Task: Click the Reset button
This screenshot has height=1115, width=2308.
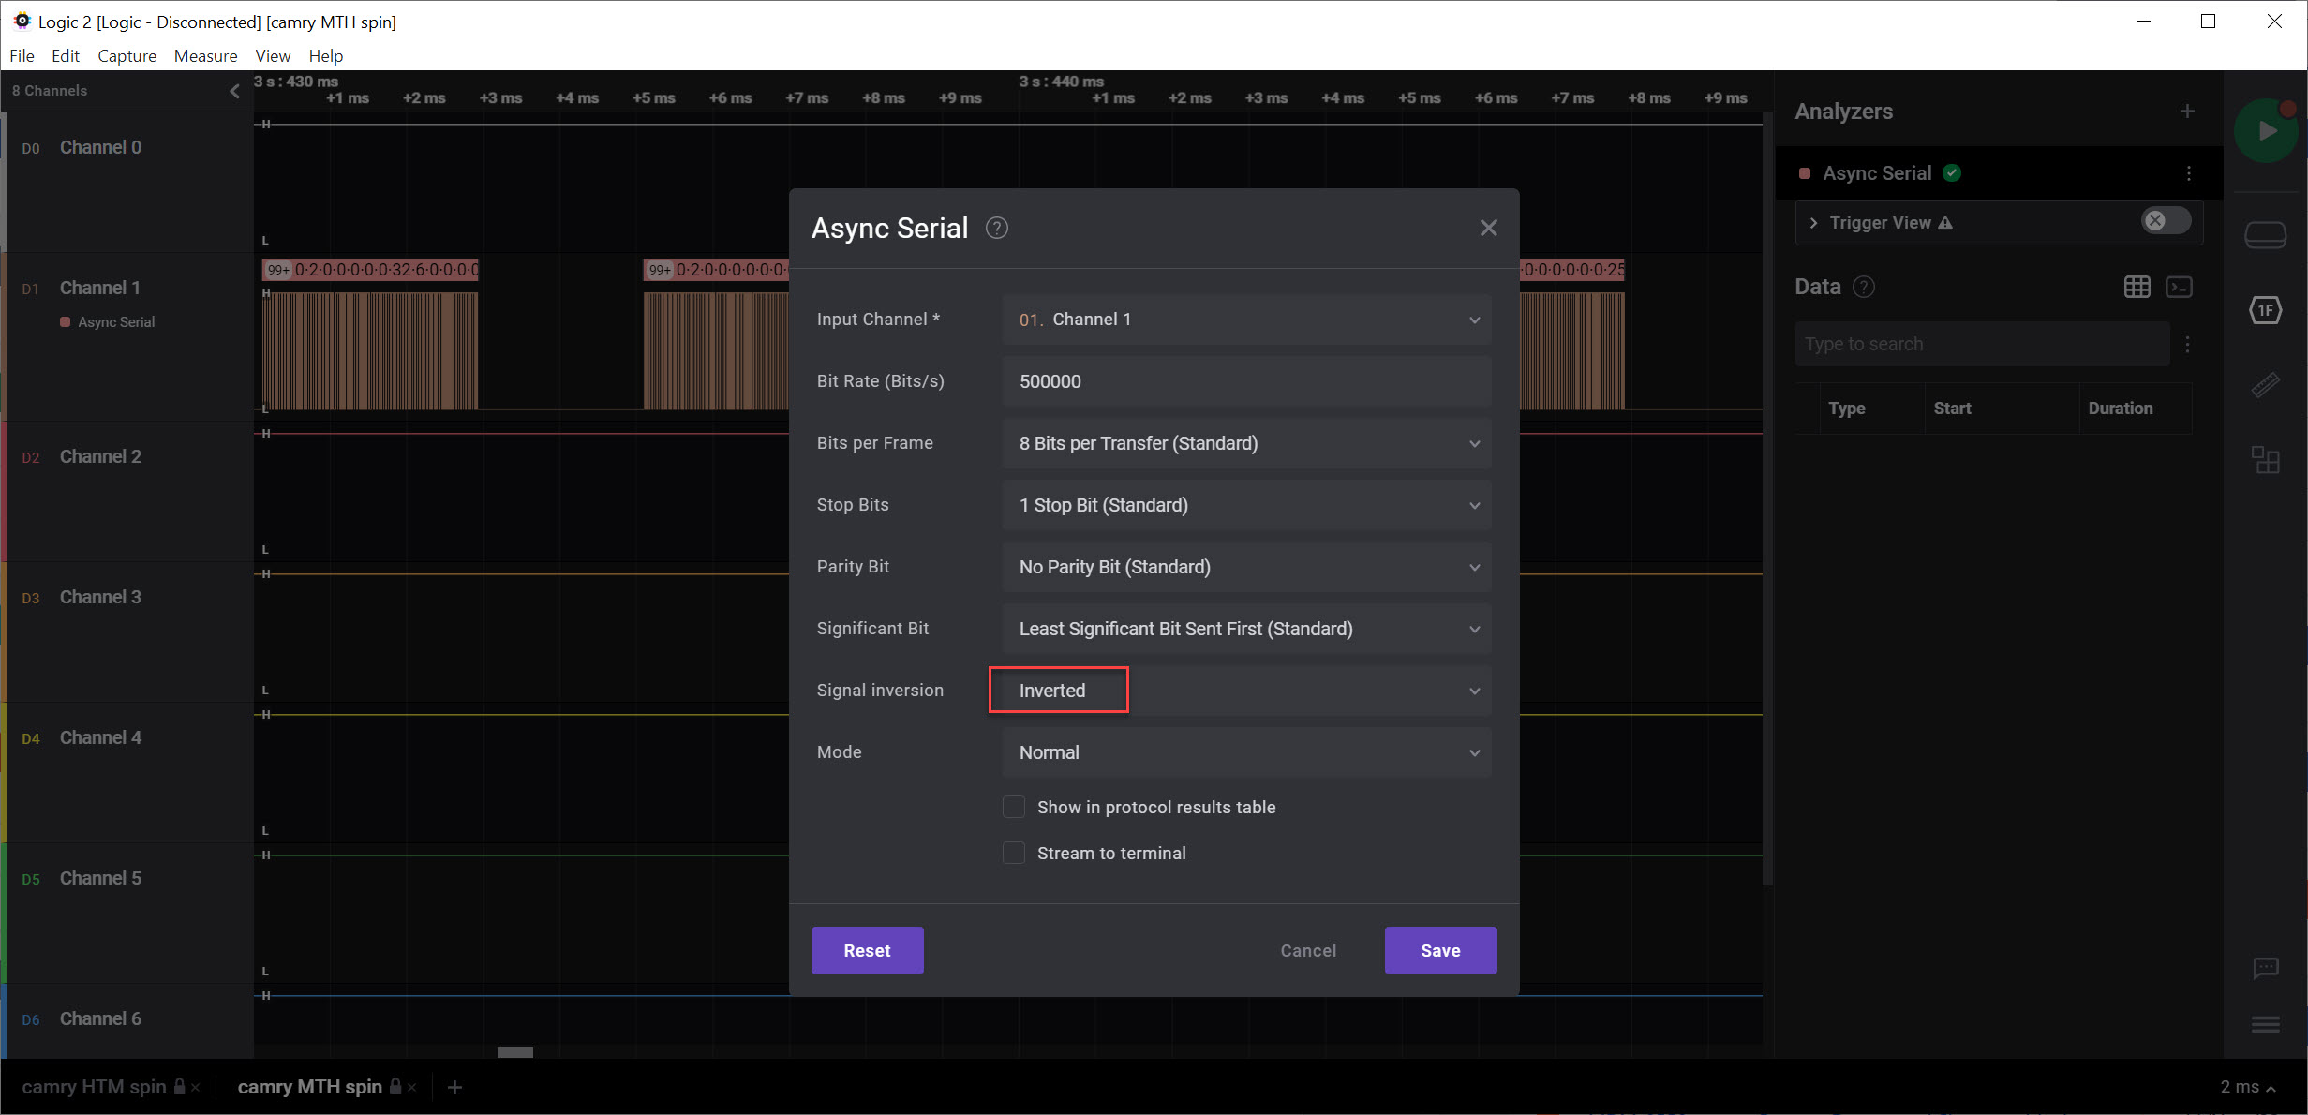Action: [867, 950]
